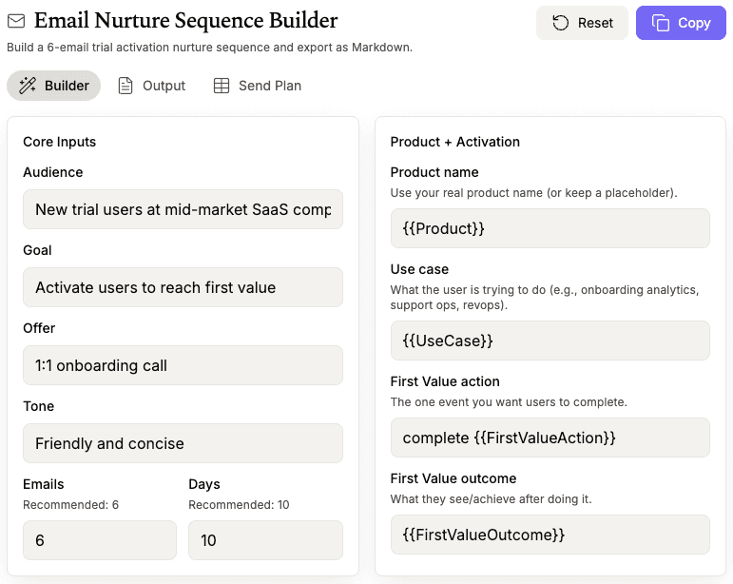
Task: Click into the Goal input field
Action: click(183, 287)
